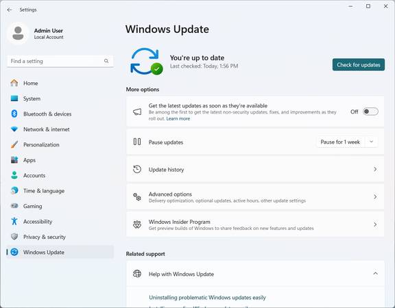Click the Advanced options gears icon
Image resolution: width=395 pixels, height=308 pixels.
coord(137,197)
